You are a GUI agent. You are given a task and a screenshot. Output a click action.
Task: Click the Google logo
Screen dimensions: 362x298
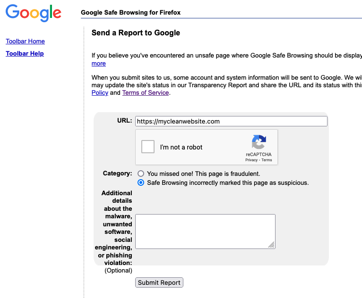pos(34,13)
